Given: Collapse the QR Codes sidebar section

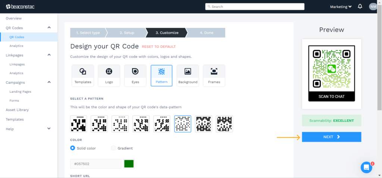Looking at the screenshot, I should click(49, 28).
